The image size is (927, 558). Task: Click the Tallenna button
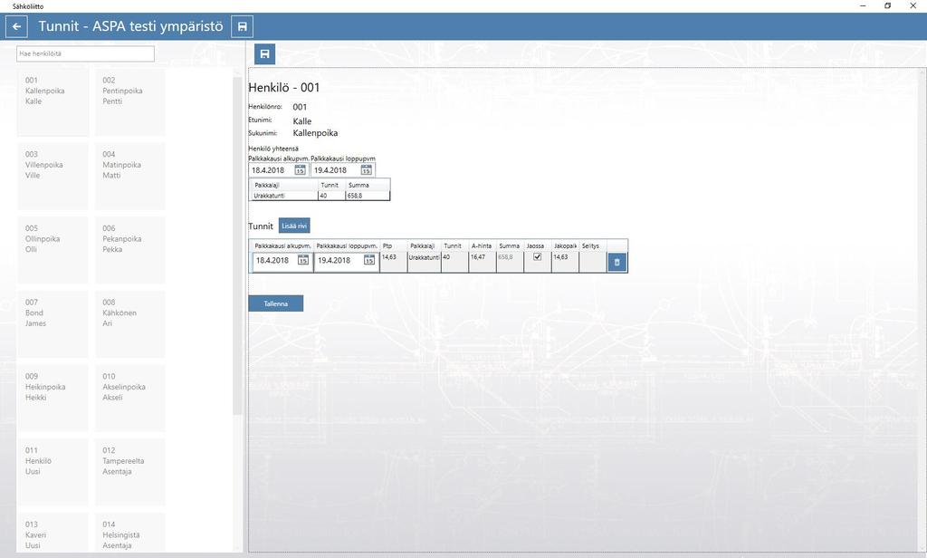click(x=275, y=303)
